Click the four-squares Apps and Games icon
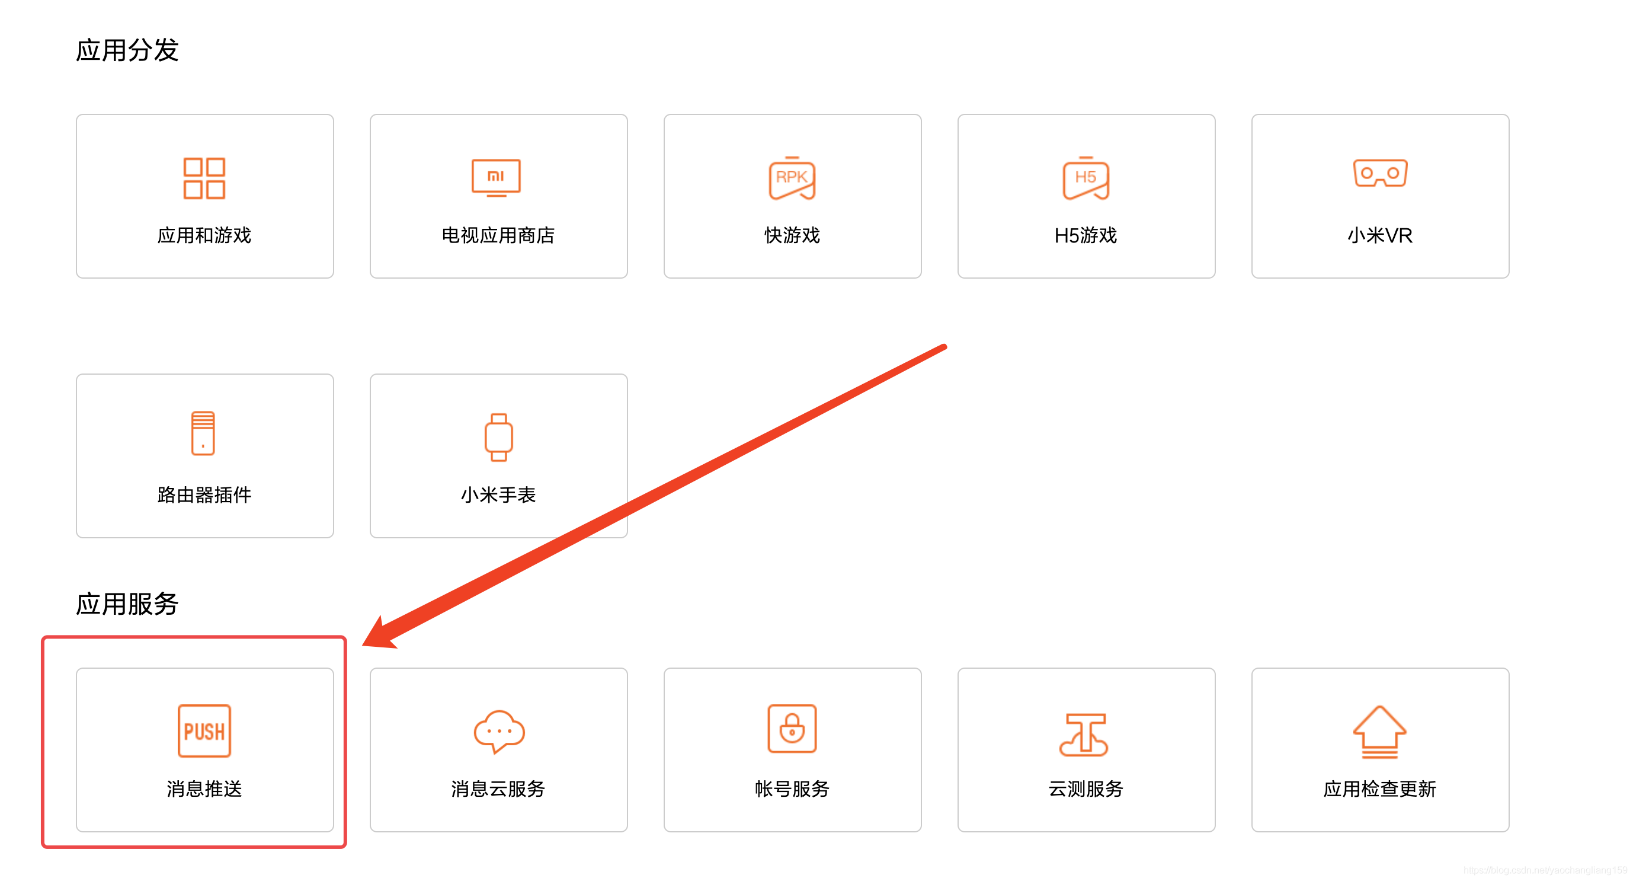 point(204,178)
